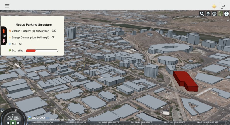Viewport: 230px width, 125px height.
Task: Click the number 10 between arrows
Action: tap(4, 36)
